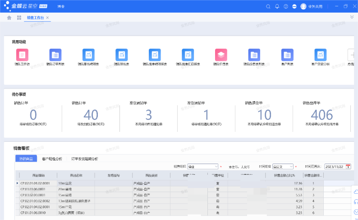This screenshot has height=220, width=358.
Task: Expand the 销售组织 dropdown
Action: click(216, 166)
